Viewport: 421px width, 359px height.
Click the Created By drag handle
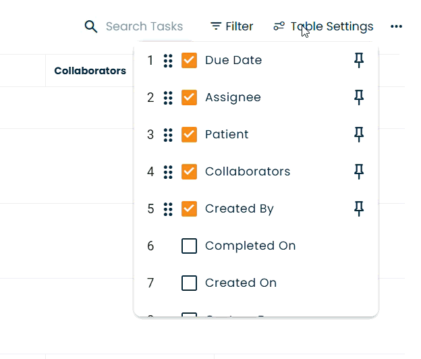pyautogui.click(x=168, y=209)
